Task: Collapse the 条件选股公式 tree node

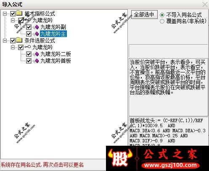Action: tap(5, 41)
